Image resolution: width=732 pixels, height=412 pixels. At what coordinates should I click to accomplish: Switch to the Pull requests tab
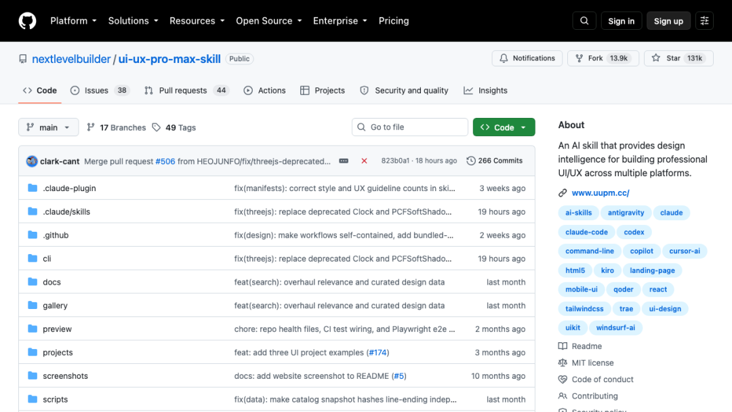pyautogui.click(x=187, y=91)
